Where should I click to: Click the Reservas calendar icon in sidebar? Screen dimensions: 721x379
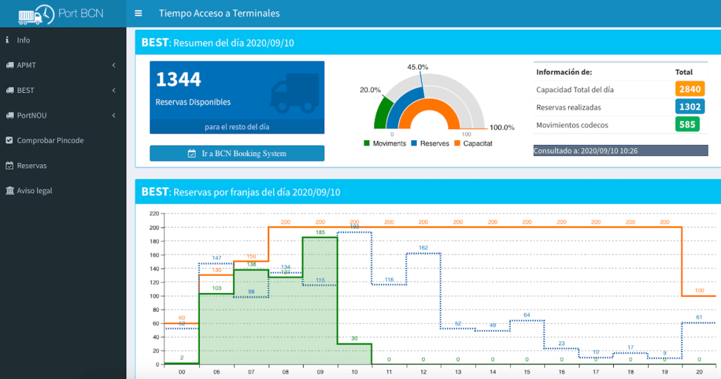tap(9, 165)
